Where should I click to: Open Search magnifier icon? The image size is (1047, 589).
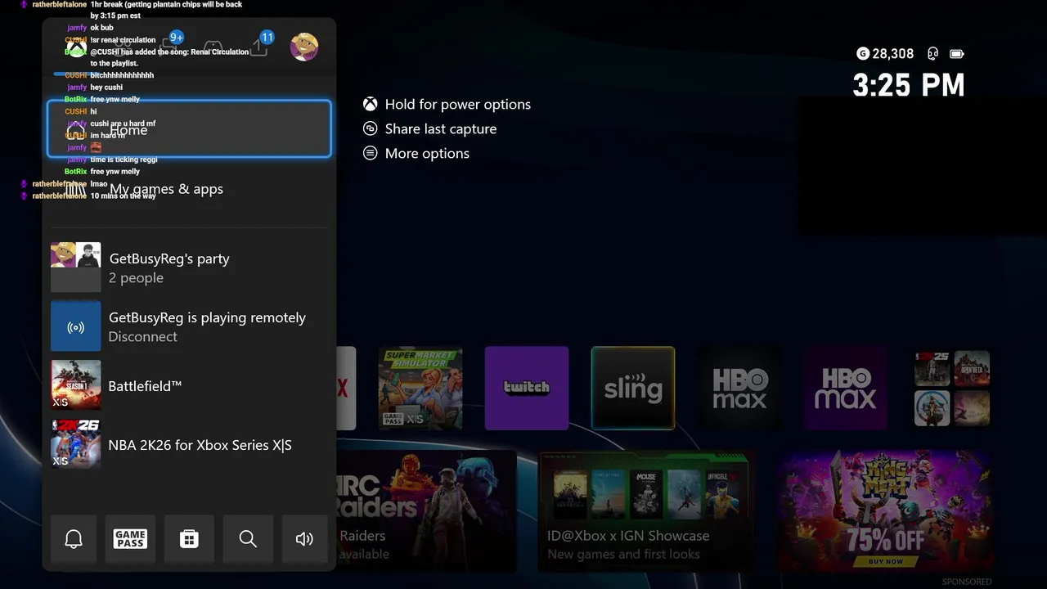(x=248, y=538)
